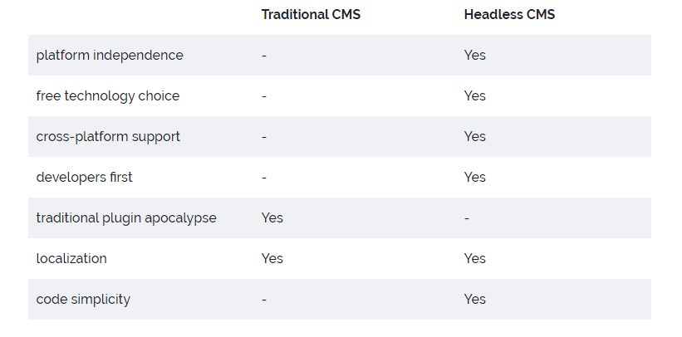
Task: Click Headless CMS Yes for free technology choice
Action: [474, 95]
